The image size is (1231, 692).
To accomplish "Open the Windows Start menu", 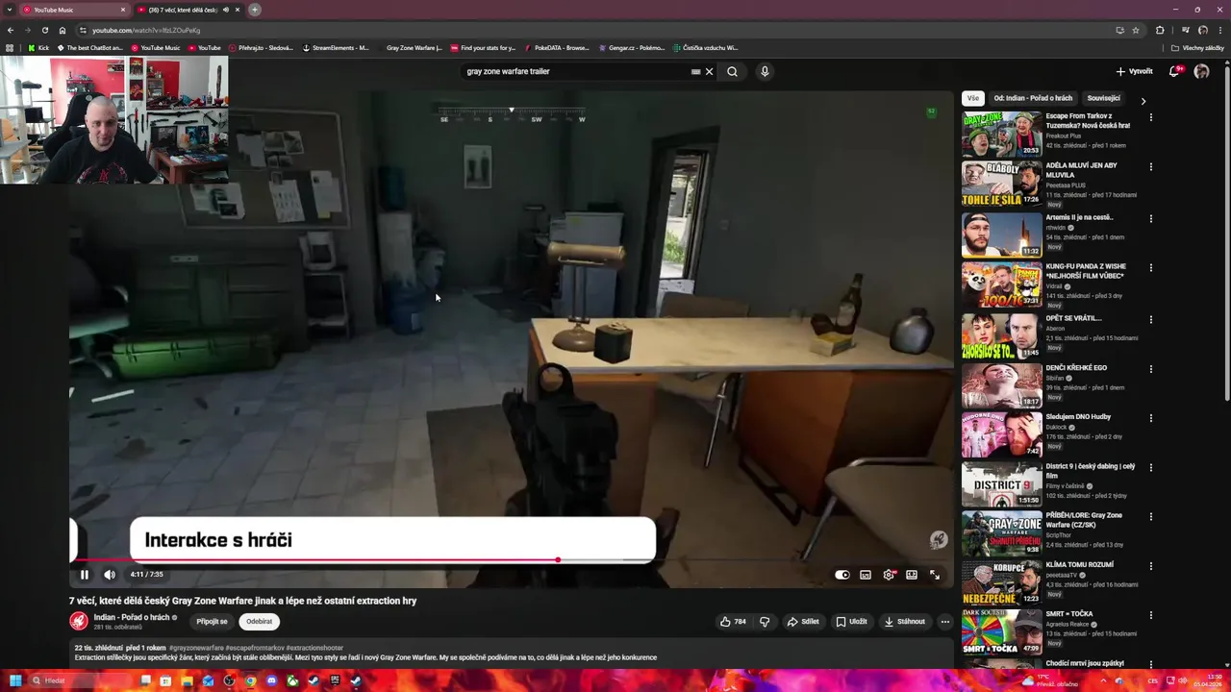I will tap(14, 680).
